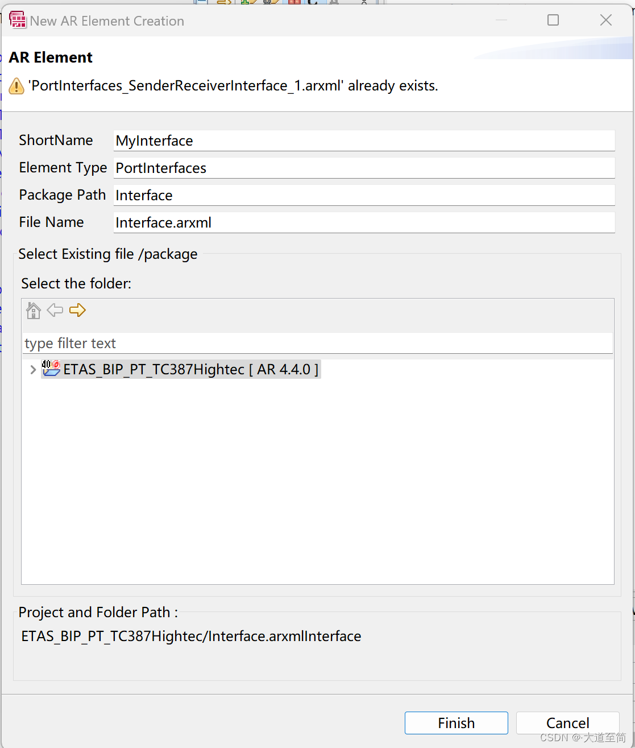Click the Element Type field showing PortInterfaces
Screen dimensions: 635x748
pos(364,168)
